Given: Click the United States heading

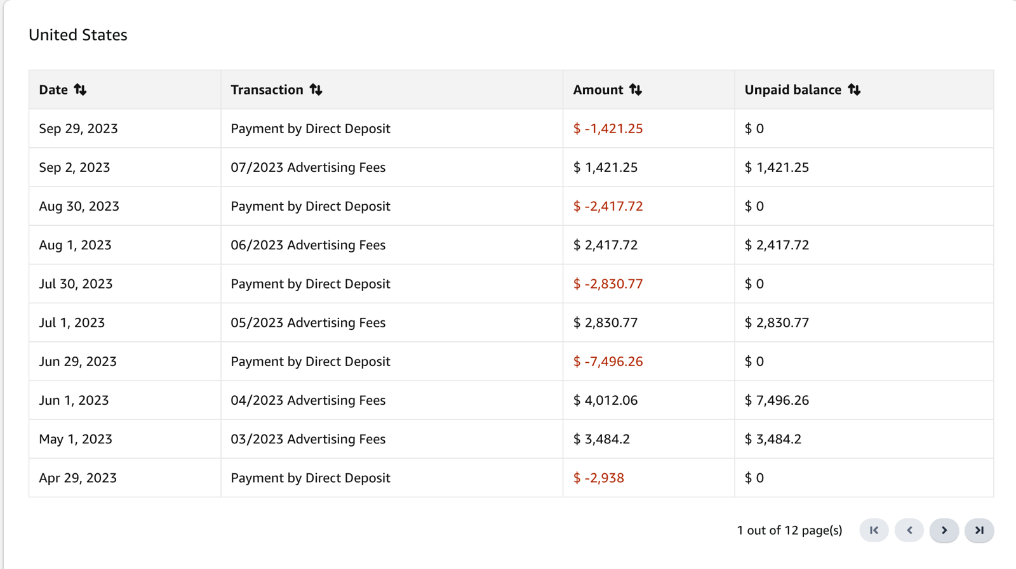Looking at the screenshot, I should [78, 35].
